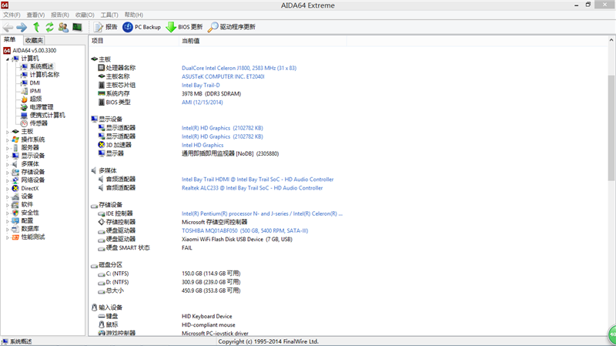Click the green Refresh arrows toolbar icon
The height and width of the screenshot is (346, 616).
click(49, 27)
